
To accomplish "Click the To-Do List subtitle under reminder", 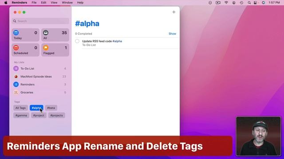I will (89, 45).
